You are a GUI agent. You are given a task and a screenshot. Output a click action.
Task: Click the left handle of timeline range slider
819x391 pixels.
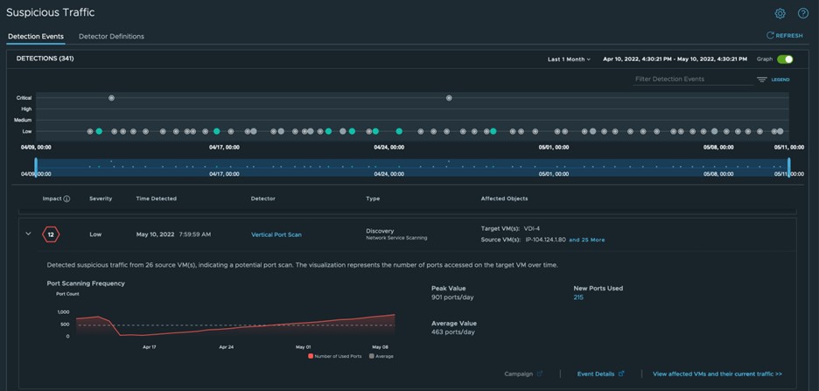(x=36, y=165)
